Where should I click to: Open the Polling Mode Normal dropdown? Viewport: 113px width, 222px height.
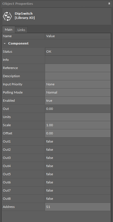(77, 92)
